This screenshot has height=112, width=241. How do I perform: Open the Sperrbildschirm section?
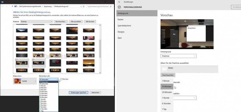pyautogui.click(x=124, y=26)
